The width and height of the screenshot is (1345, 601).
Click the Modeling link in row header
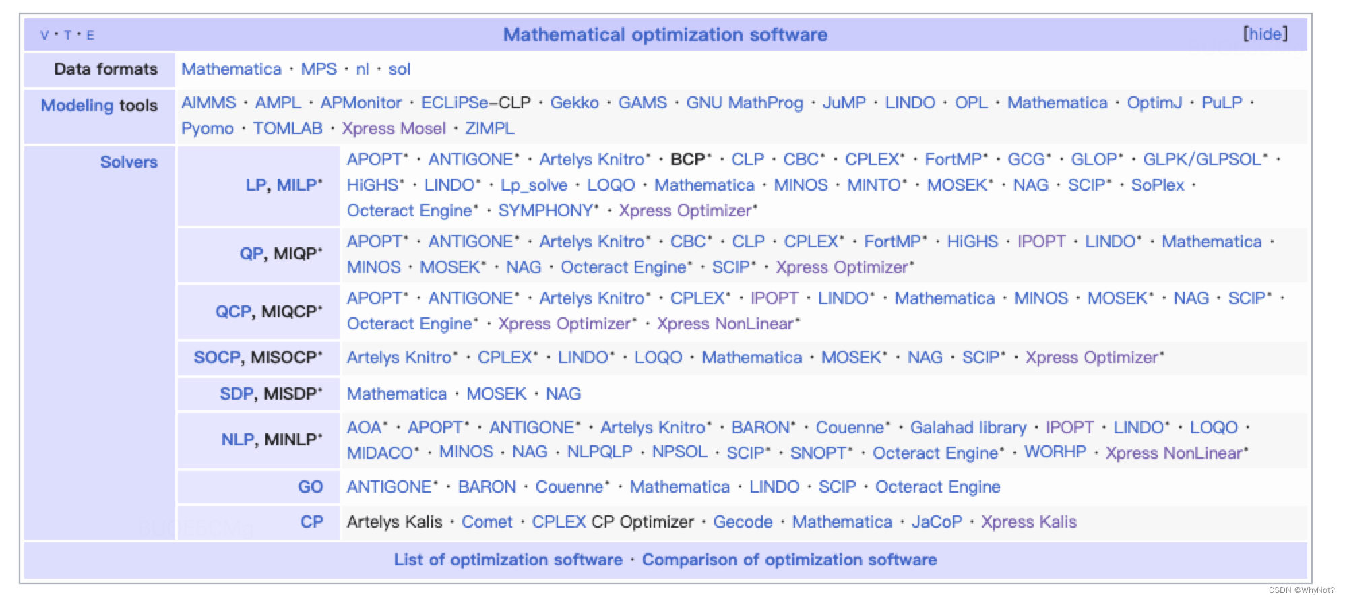[77, 106]
